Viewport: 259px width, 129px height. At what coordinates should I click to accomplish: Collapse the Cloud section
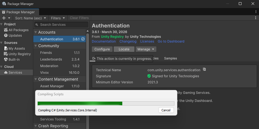(x=1, y=67)
